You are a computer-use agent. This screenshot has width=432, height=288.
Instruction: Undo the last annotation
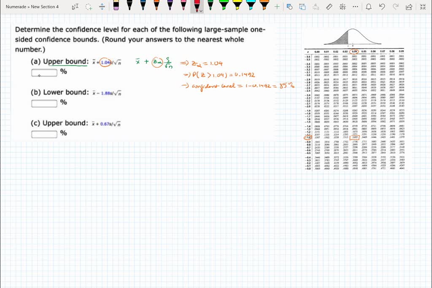click(382, 7)
